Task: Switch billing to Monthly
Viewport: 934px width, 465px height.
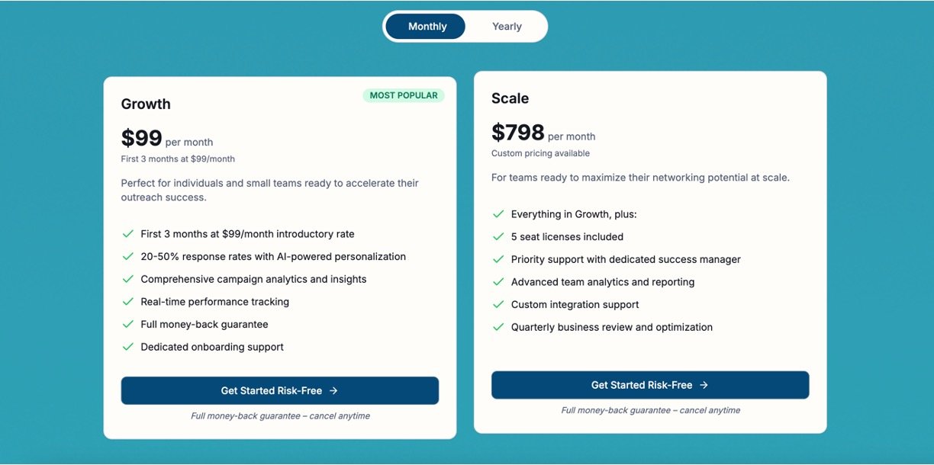Action: click(x=426, y=27)
